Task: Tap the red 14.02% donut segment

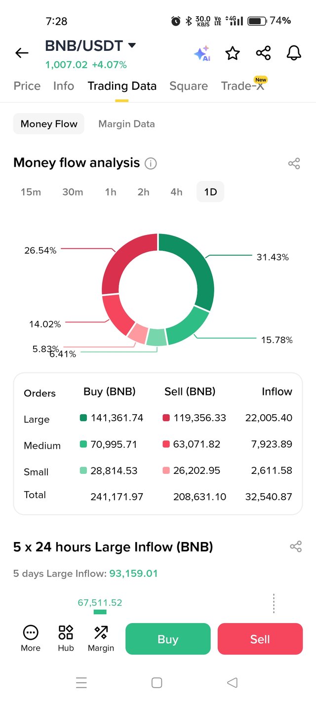Action: click(x=115, y=315)
